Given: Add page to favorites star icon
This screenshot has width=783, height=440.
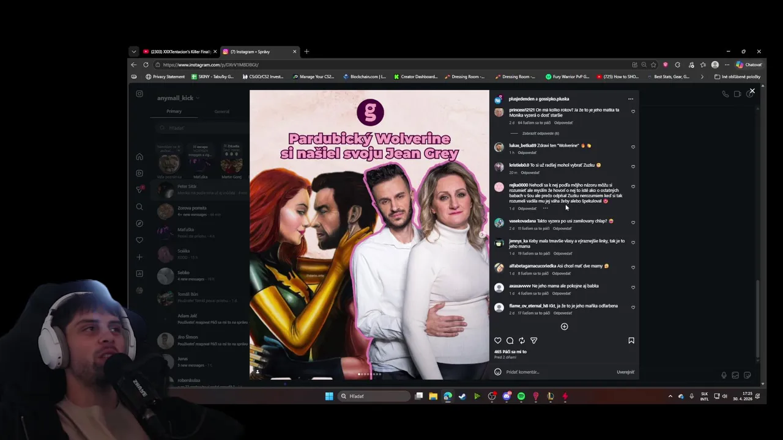Looking at the screenshot, I should click(x=653, y=64).
